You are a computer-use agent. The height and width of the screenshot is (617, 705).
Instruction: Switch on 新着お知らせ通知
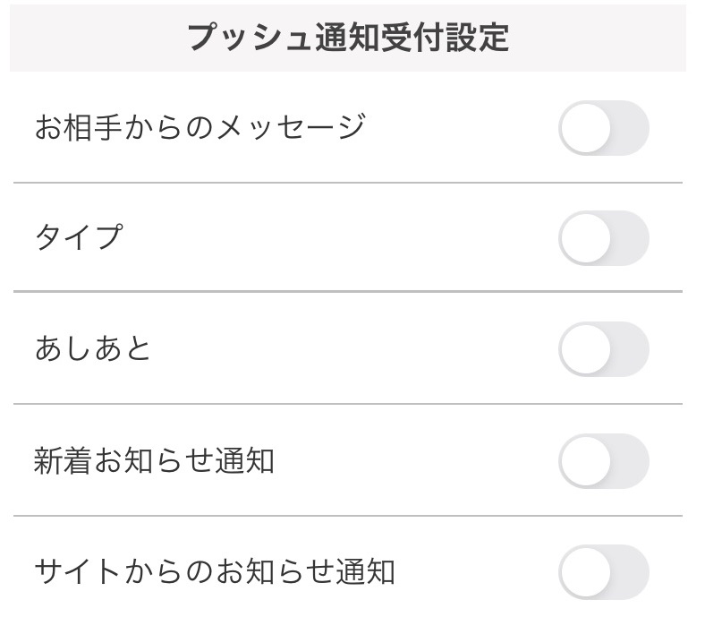click(603, 461)
